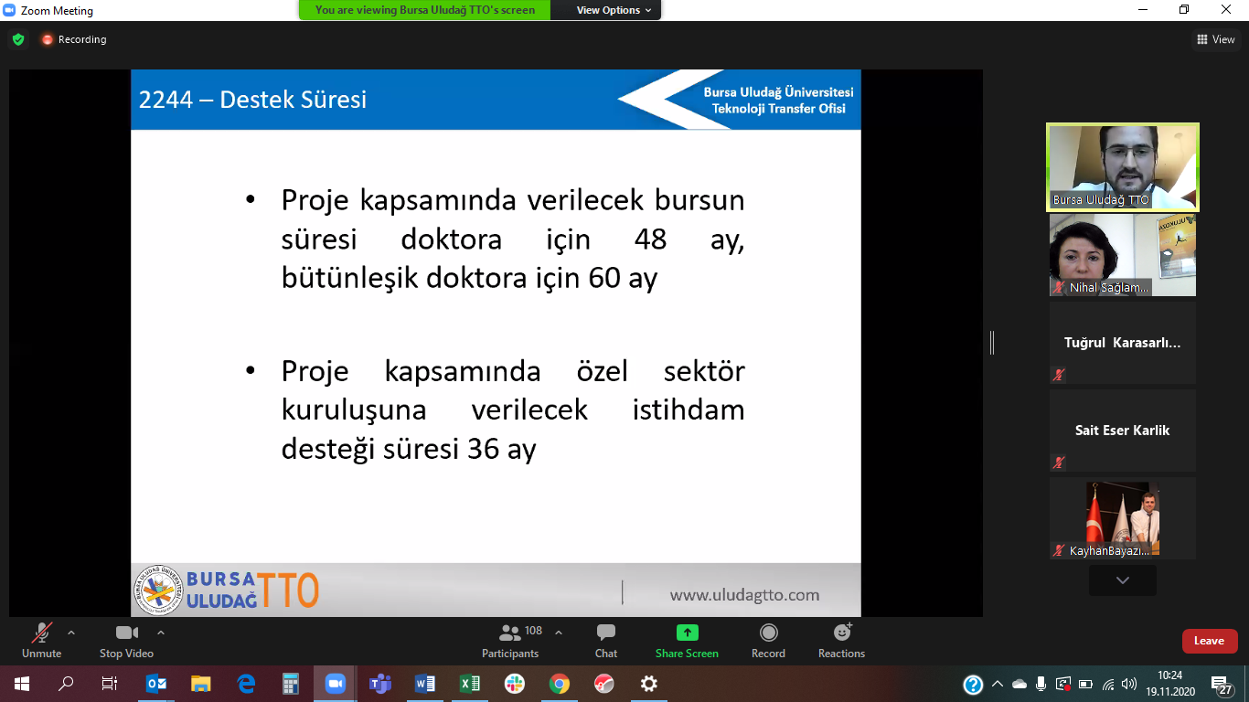Click the blue help question mark tray icon

coord(973,684)
